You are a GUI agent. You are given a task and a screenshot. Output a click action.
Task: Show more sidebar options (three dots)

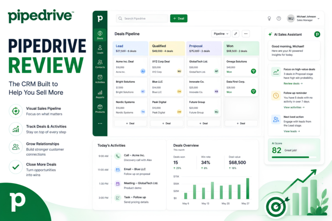(x=100, y=123)
